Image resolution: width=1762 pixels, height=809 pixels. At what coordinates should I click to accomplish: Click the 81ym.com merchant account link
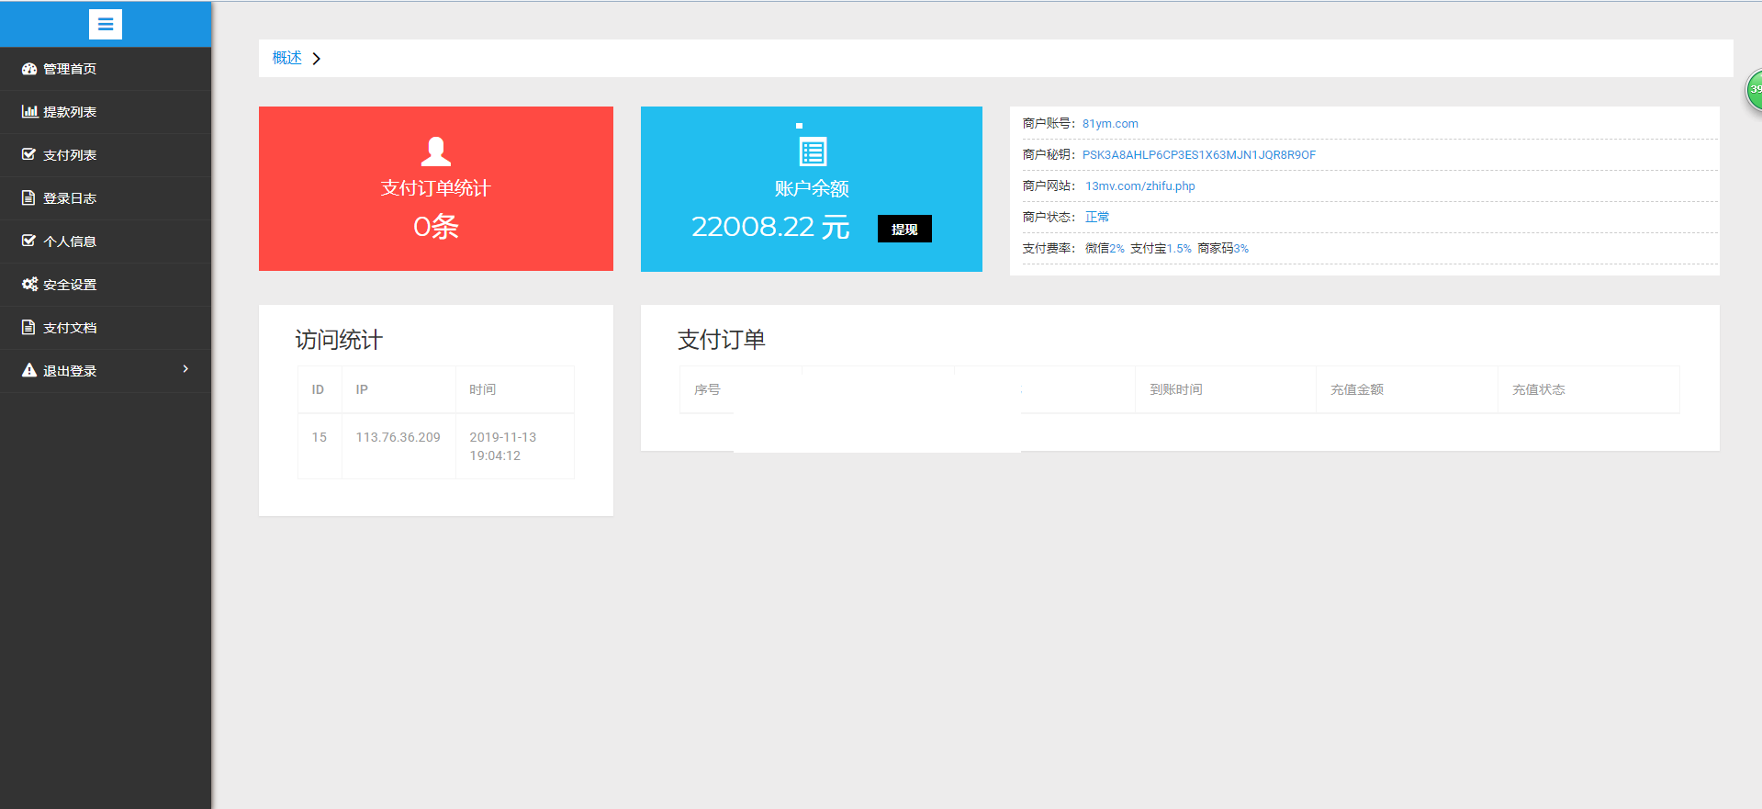coord(1109,124)
